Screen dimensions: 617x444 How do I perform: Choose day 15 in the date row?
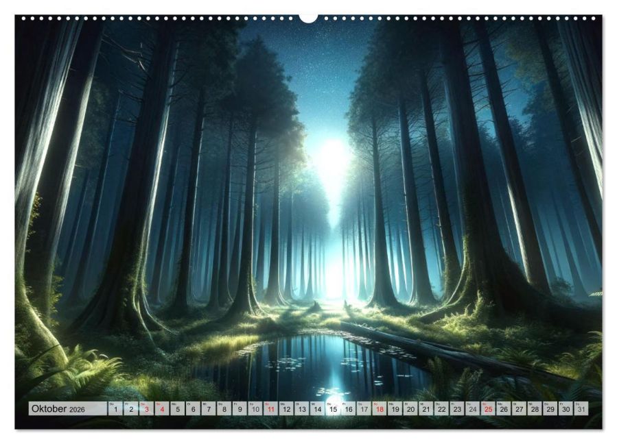333,408
